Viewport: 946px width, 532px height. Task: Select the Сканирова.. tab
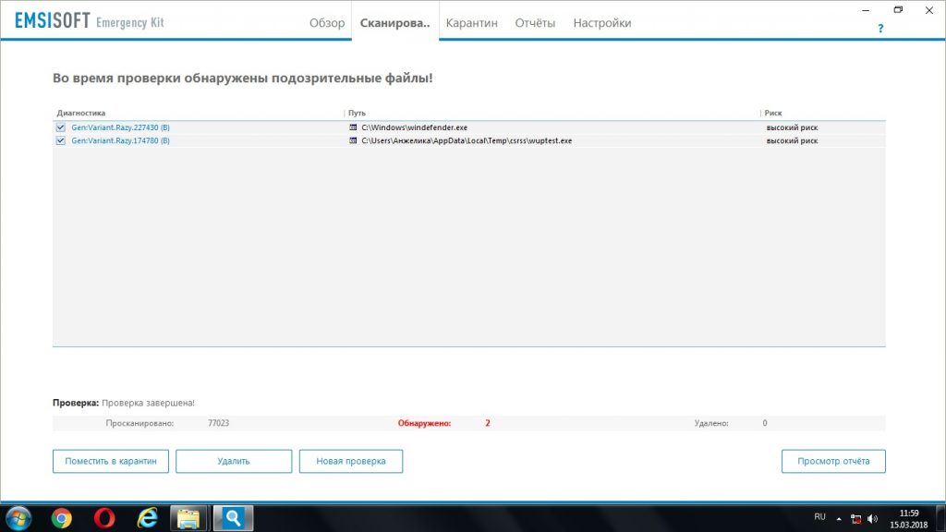[395, 23]
